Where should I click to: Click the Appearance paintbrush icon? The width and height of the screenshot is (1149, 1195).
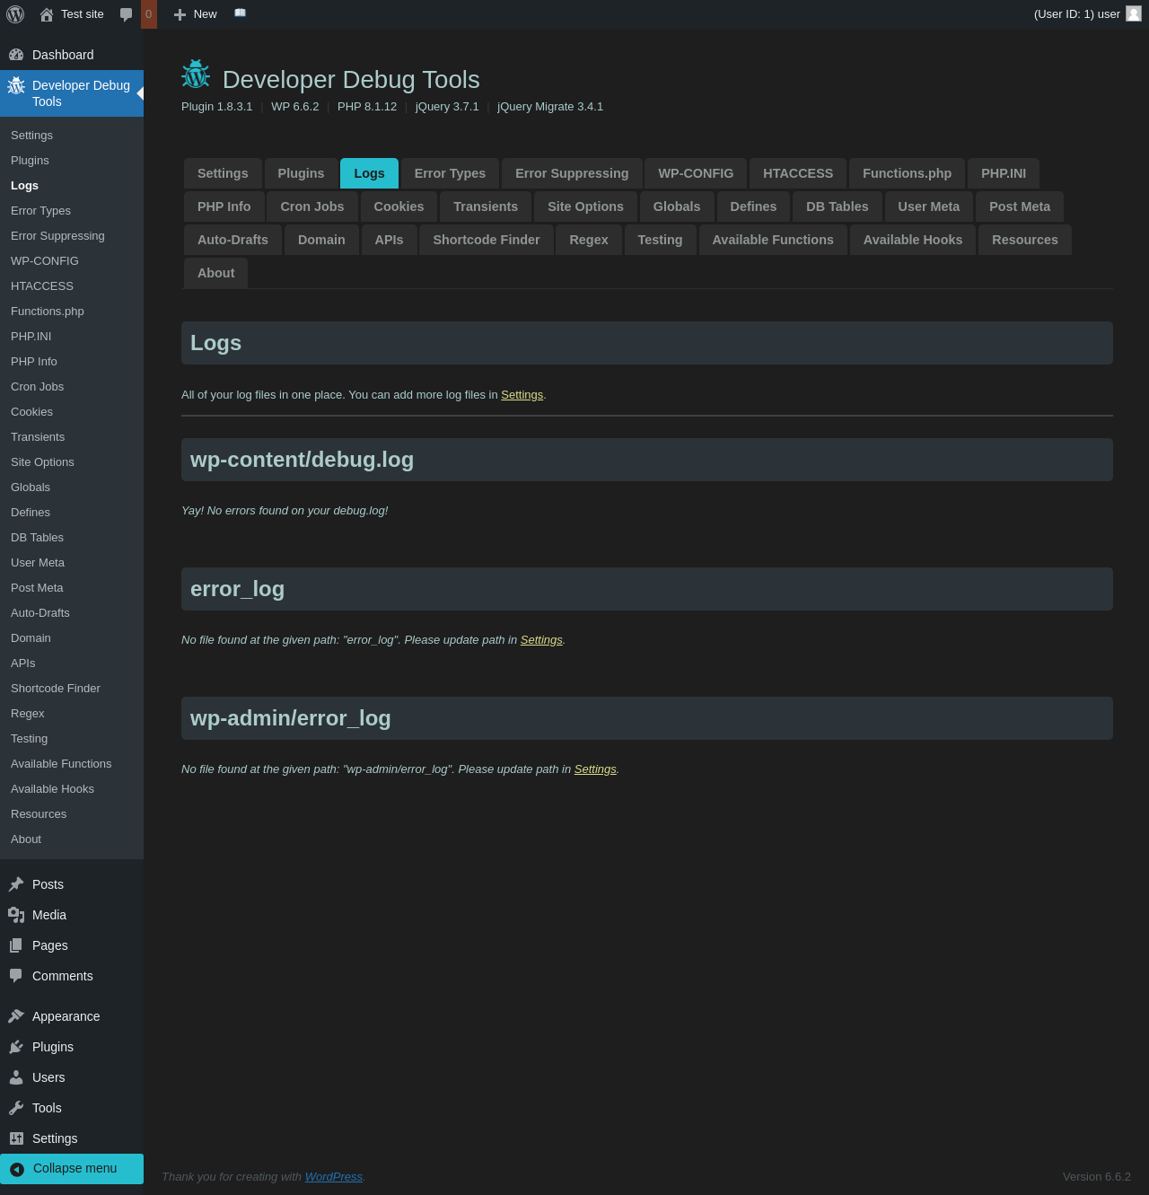(x=16, y=1016)
